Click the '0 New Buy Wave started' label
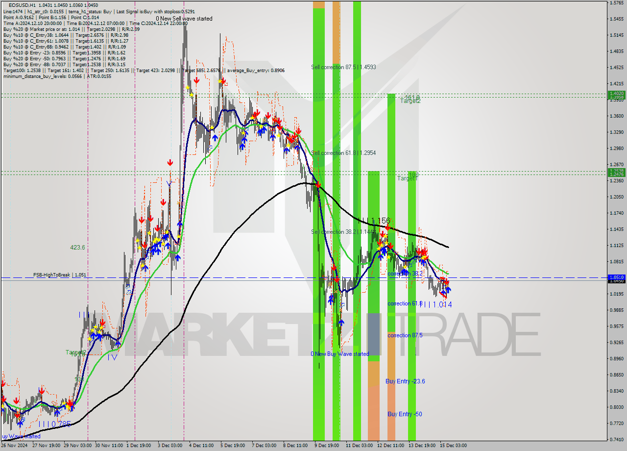 click(x=340, y=354)
